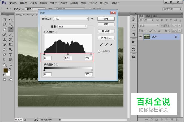Screen dimensions: 184x122
Task: Click the gray point eyedropper in Levels
Action: (106, 45)
